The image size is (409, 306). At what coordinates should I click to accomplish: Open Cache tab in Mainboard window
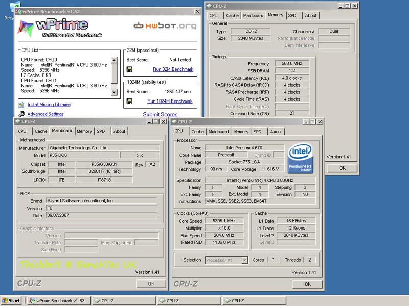click(41, 131)
